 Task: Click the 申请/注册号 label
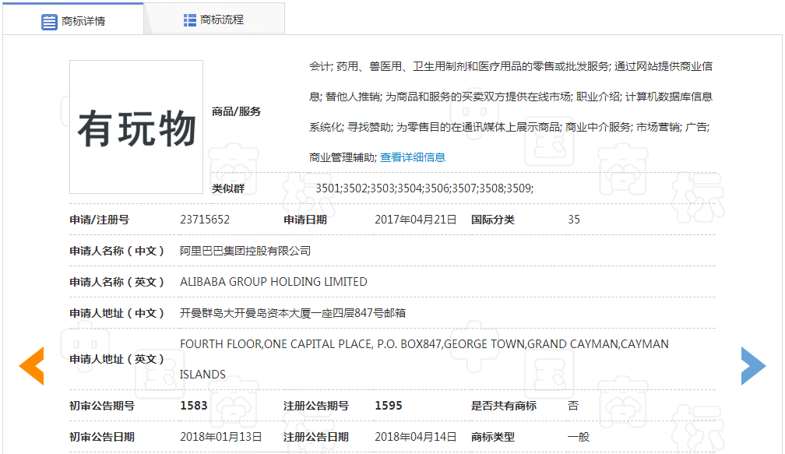(99, 220)
